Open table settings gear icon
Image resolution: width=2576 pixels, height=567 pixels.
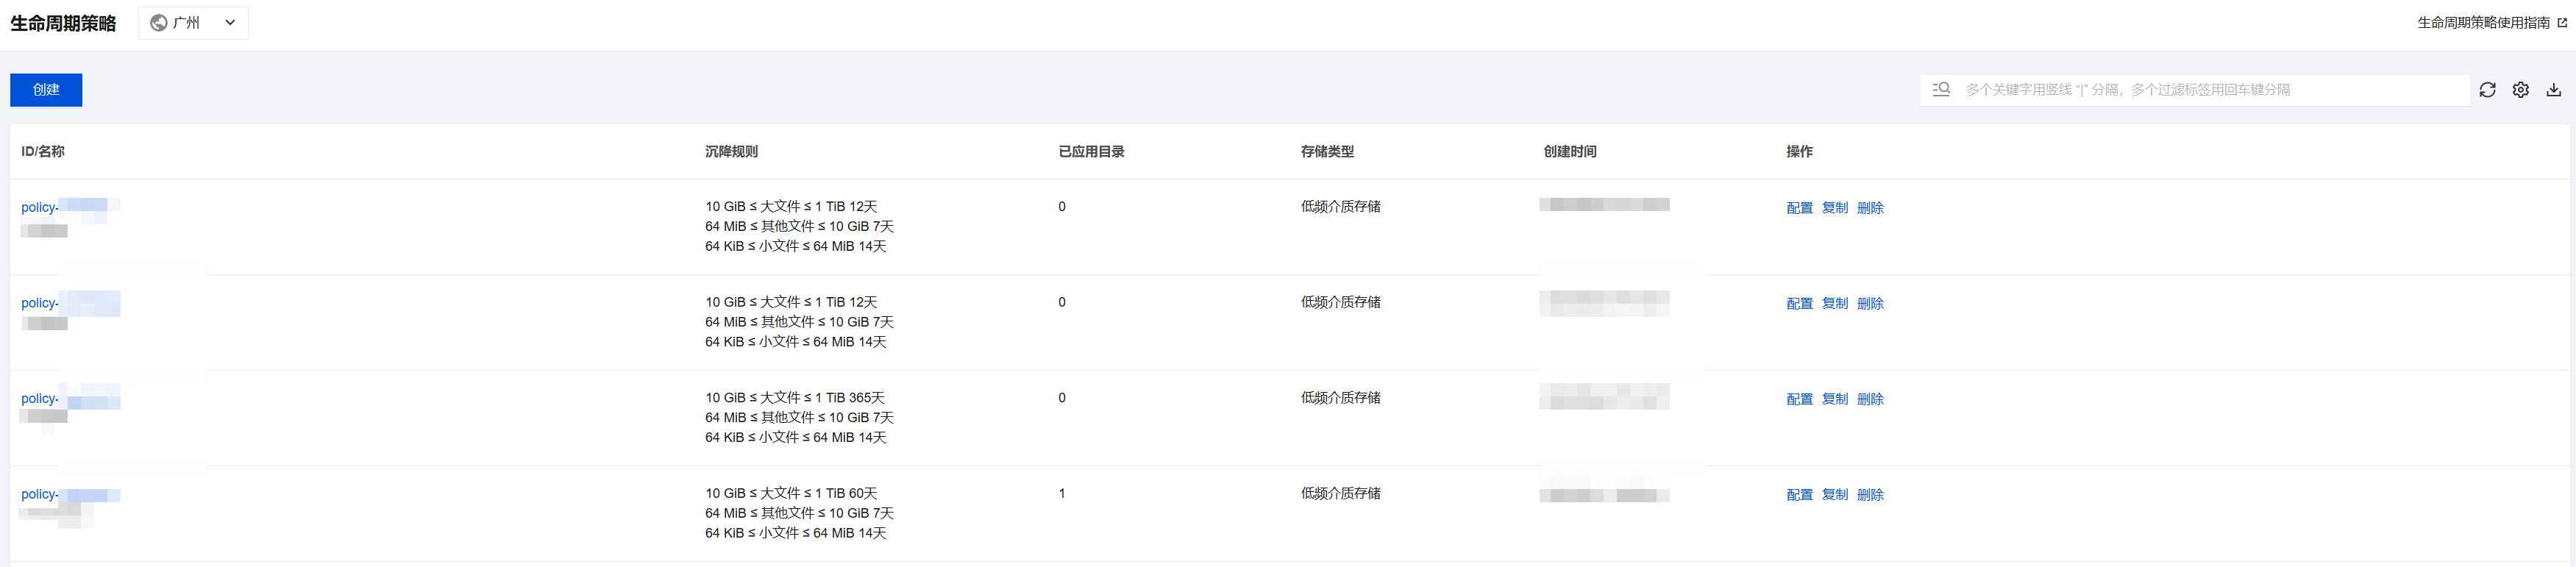[2520, 90]
